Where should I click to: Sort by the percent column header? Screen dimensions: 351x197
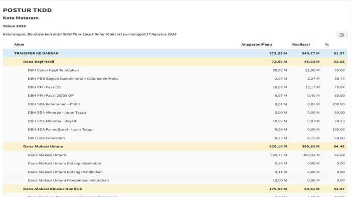pyautogui.click(x=326, y=44)
